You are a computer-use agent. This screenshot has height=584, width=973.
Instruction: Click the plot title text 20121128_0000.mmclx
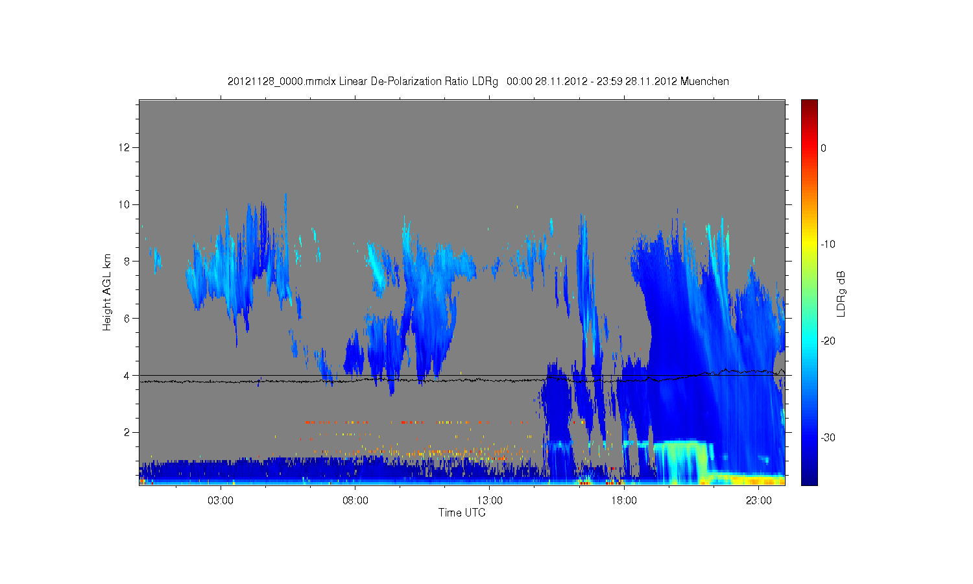[282, 82]
